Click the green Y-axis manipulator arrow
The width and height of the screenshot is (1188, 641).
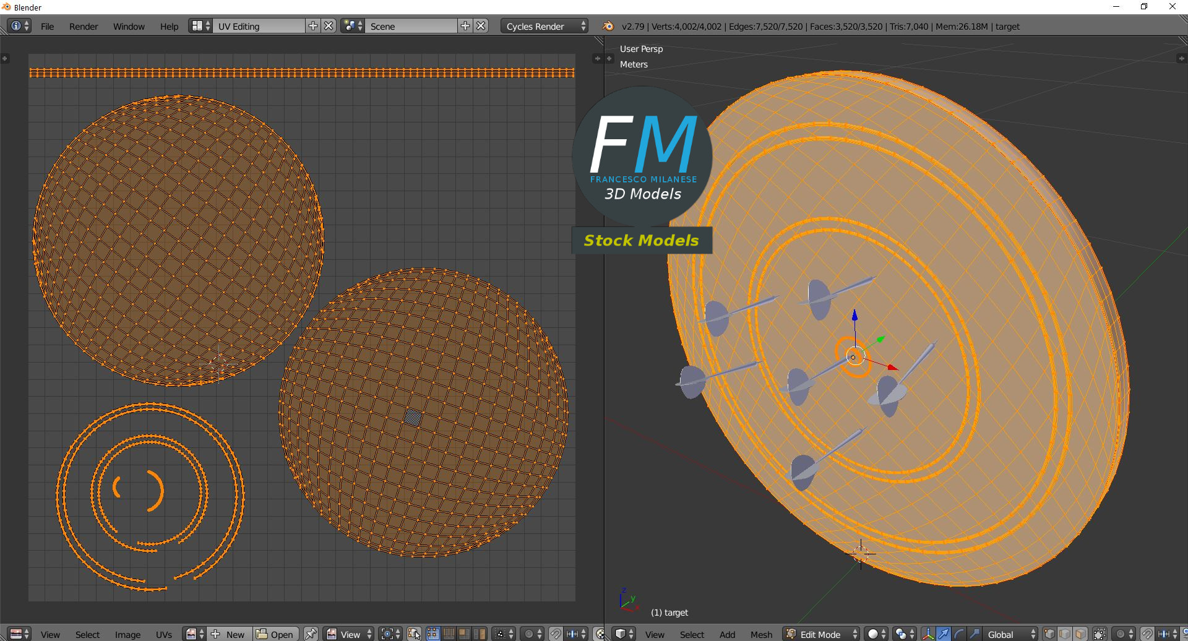[879, 339]
